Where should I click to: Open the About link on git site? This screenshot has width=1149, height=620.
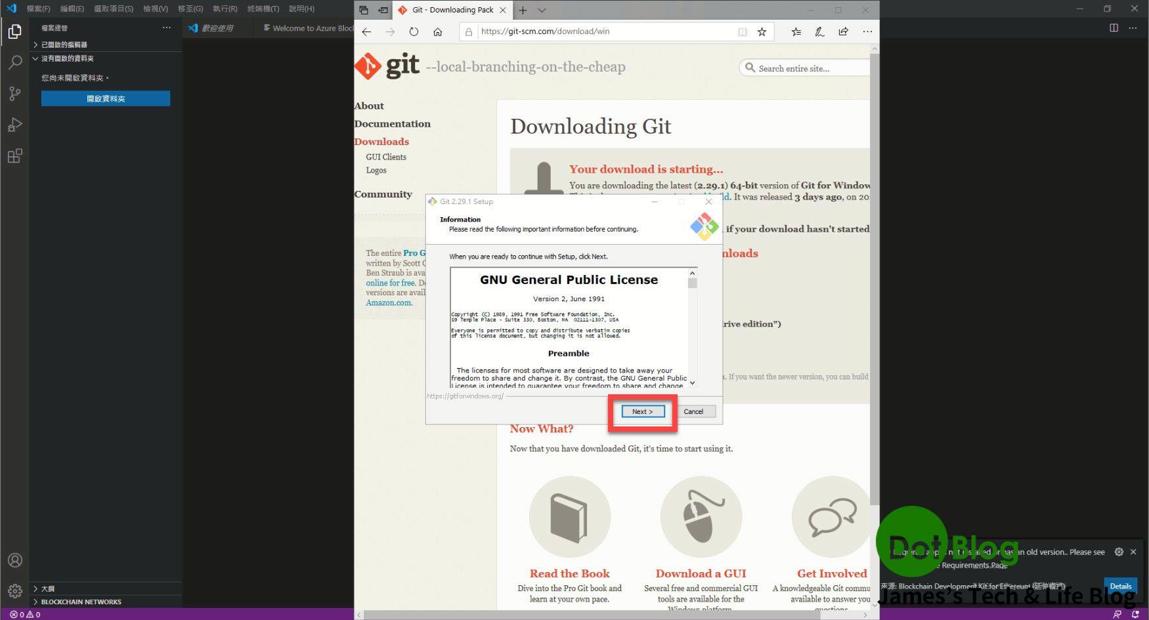pyautogui.click(x=369, y=106)
